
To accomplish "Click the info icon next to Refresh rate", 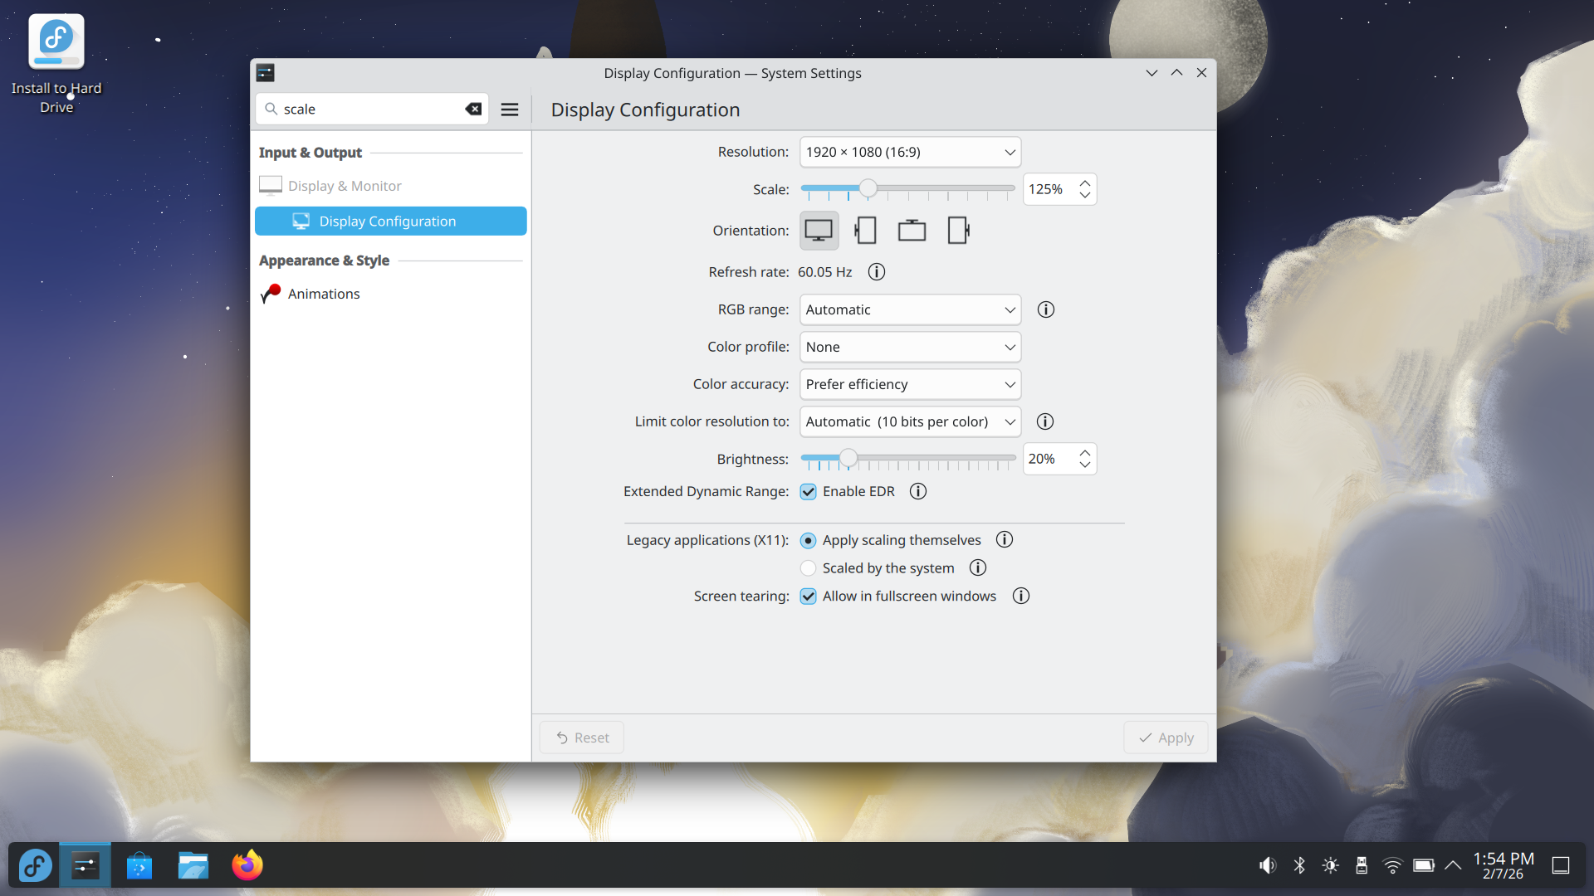I will (877, 272).
